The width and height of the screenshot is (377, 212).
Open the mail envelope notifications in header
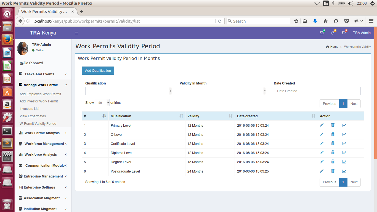(322, 33)
